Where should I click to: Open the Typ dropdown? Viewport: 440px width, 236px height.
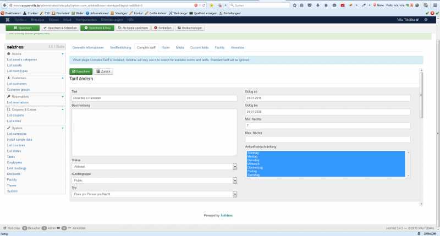coord(154,194)
